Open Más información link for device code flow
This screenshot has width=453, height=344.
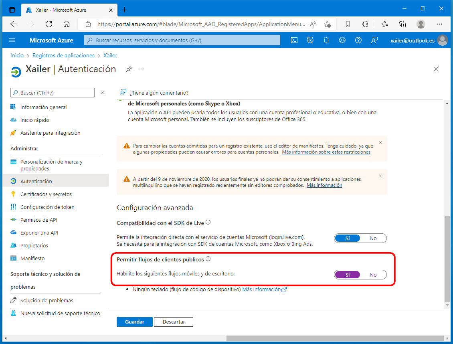264,289
